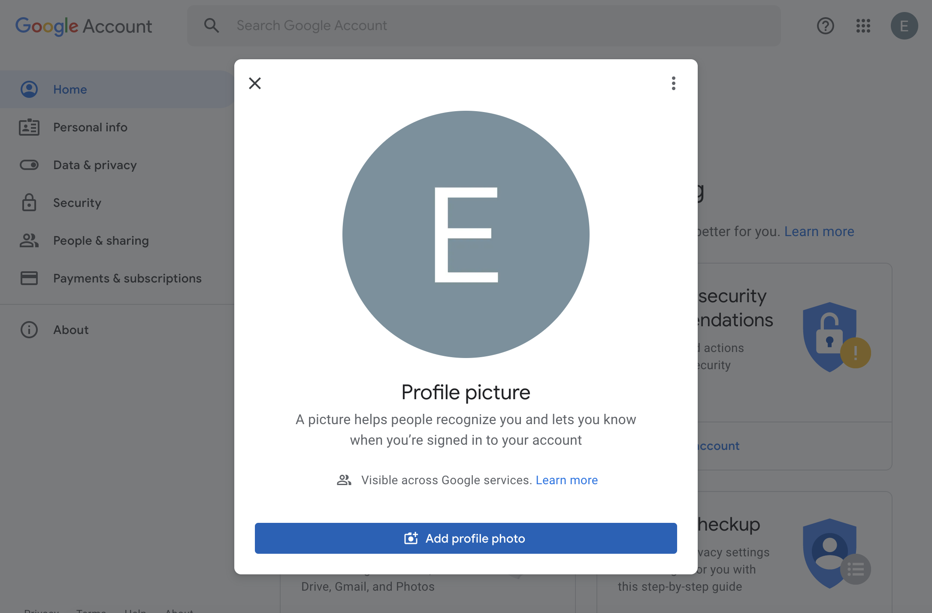Select the Personal info sidebar icon
The height and width of the screenshot is (613, 932).
pyautogui.click(x=29, y=127)
